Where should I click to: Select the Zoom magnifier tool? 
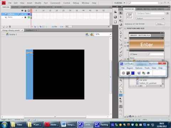point(121,80)
